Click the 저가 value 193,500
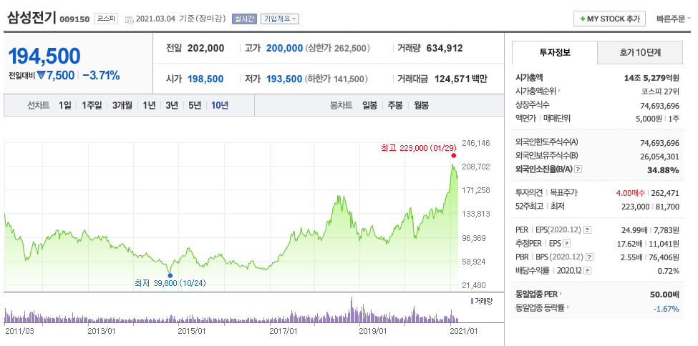This screenshot has width=698, height=346. 284,79
